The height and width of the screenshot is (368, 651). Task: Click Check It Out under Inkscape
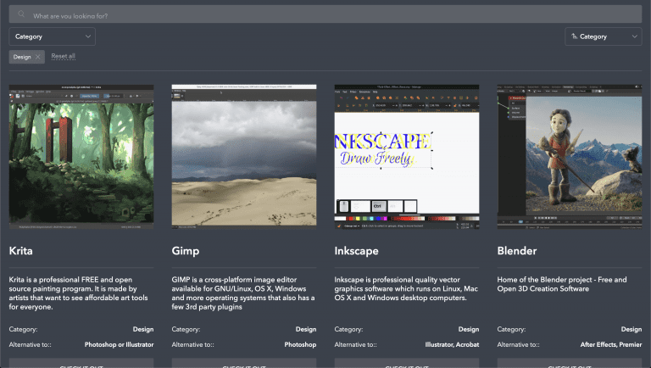(x=407, y=364)
